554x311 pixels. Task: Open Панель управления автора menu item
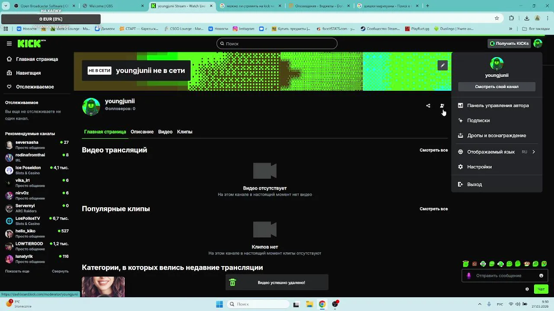click(x=497, y=105)
